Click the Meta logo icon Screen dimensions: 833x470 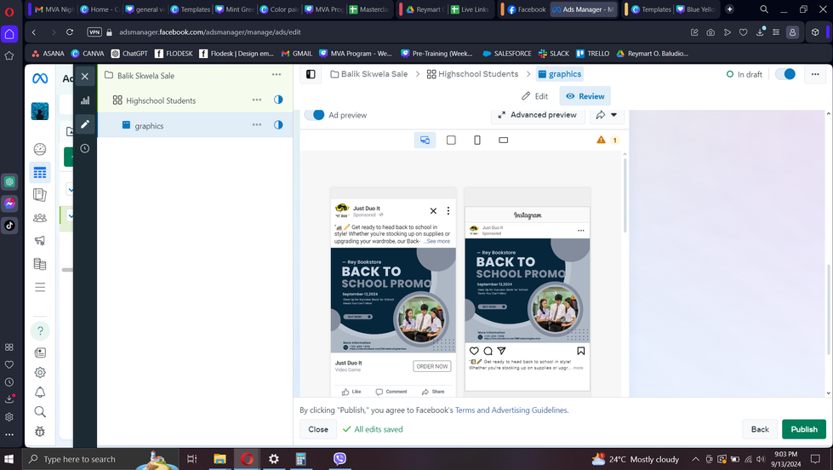(40, 78)
